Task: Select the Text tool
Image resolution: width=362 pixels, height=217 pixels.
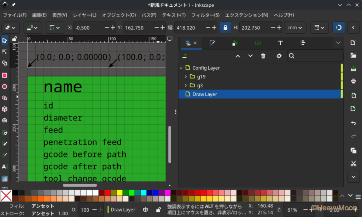Action: pyautogui.click(x=5, y=167)
